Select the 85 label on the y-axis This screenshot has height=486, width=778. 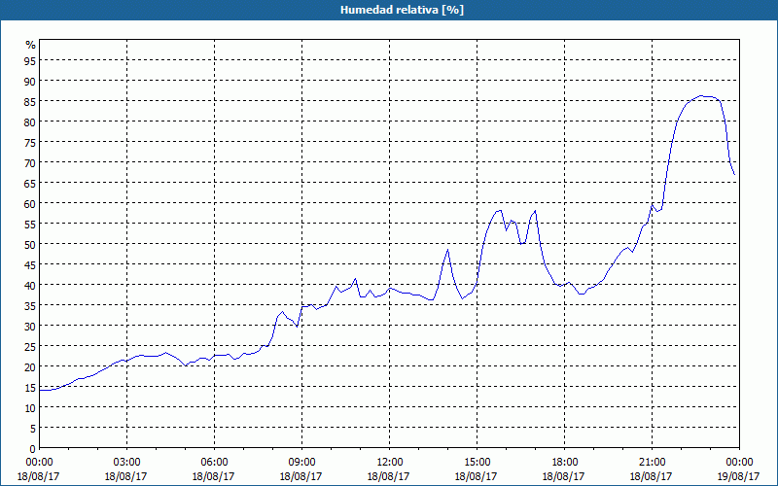(31, 101)
